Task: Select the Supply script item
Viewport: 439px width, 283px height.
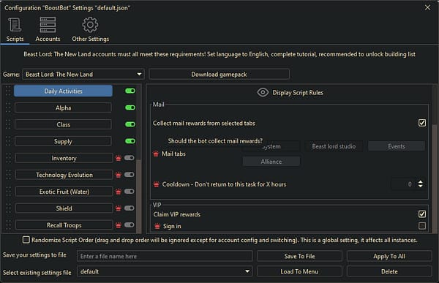Action: (x=63, y=141)
